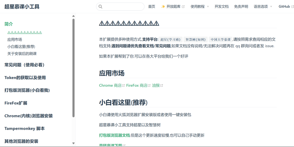
Task: Click the 应用市场 main heading
Action: tap(112, 73)
